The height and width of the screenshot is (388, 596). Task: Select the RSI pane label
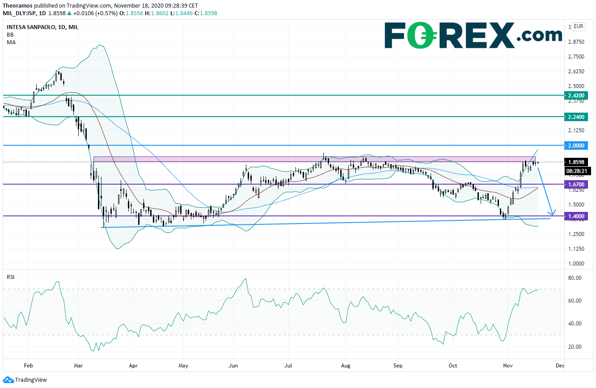10,277
